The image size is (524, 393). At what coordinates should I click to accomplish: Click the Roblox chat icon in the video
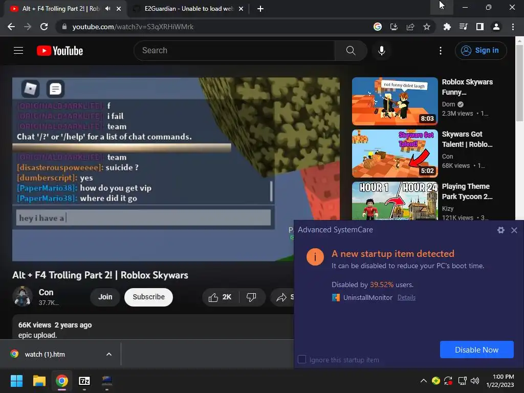click(x=55, y=89)
